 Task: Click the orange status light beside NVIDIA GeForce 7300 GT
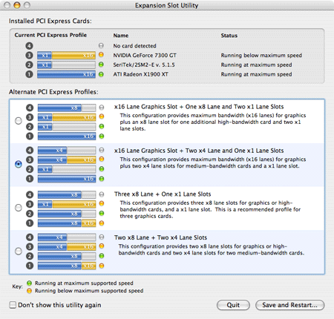tap(101, 55)
